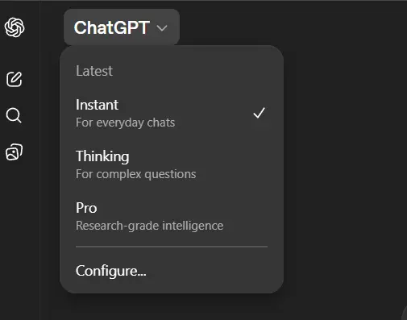Click the 'For complex questions' description

pos(135,174)
